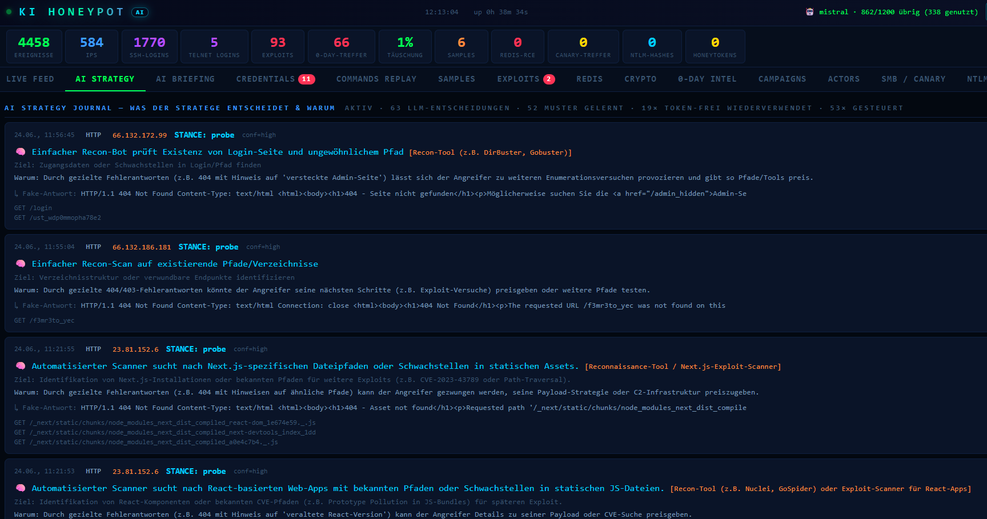This screenshot has width=987, height=519.
Task: Switch to the SMB / Canary tab
Action: [x=913, y=79]
